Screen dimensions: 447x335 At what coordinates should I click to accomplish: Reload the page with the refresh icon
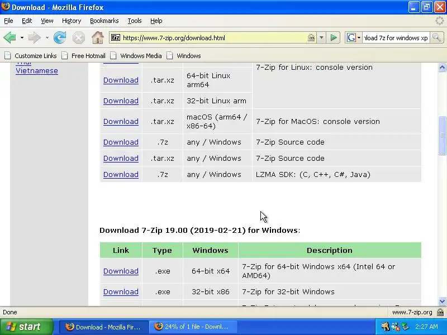click(x=60, y=37)
